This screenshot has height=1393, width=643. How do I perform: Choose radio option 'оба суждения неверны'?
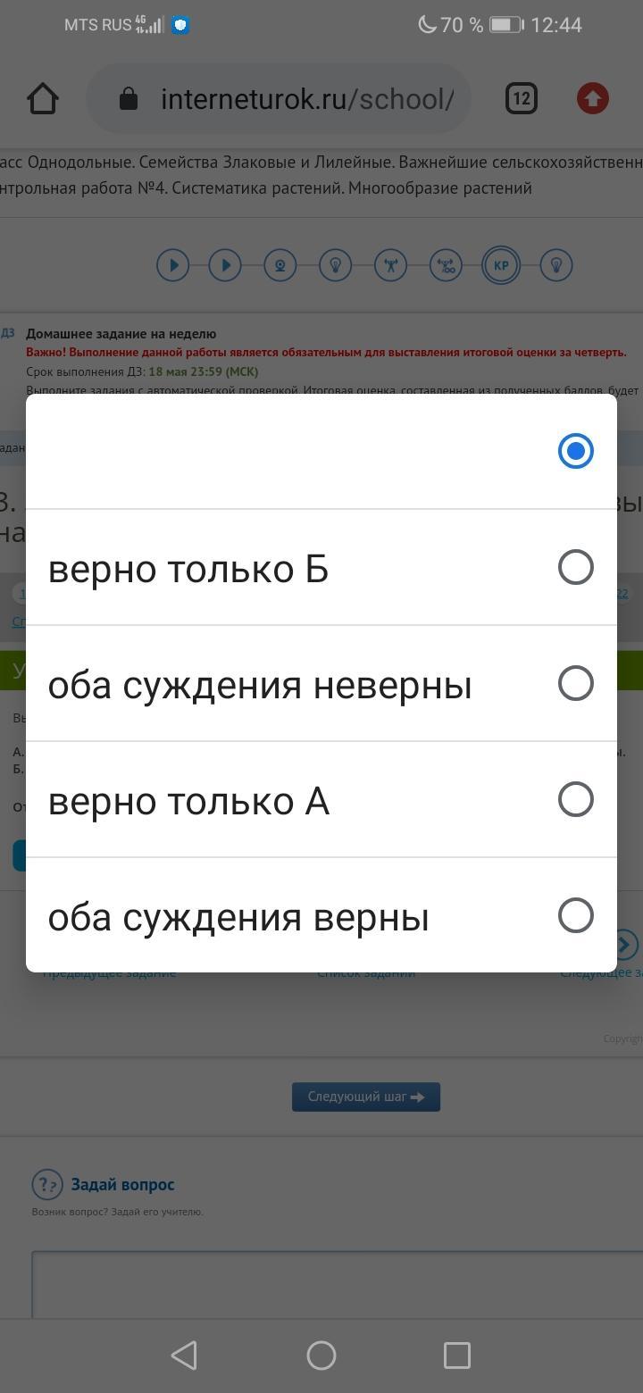tap(575, 683)
